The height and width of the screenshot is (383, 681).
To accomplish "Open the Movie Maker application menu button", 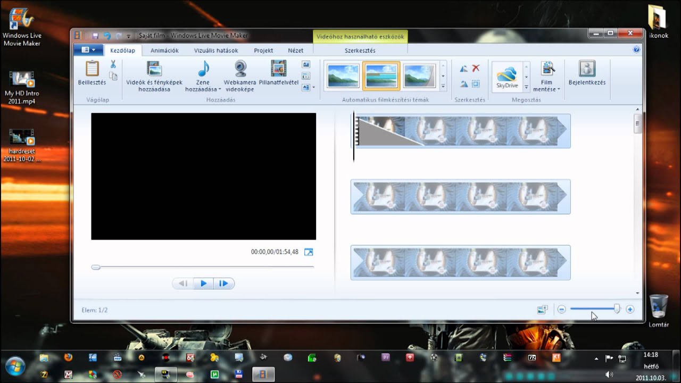I will tap(88, 50).
